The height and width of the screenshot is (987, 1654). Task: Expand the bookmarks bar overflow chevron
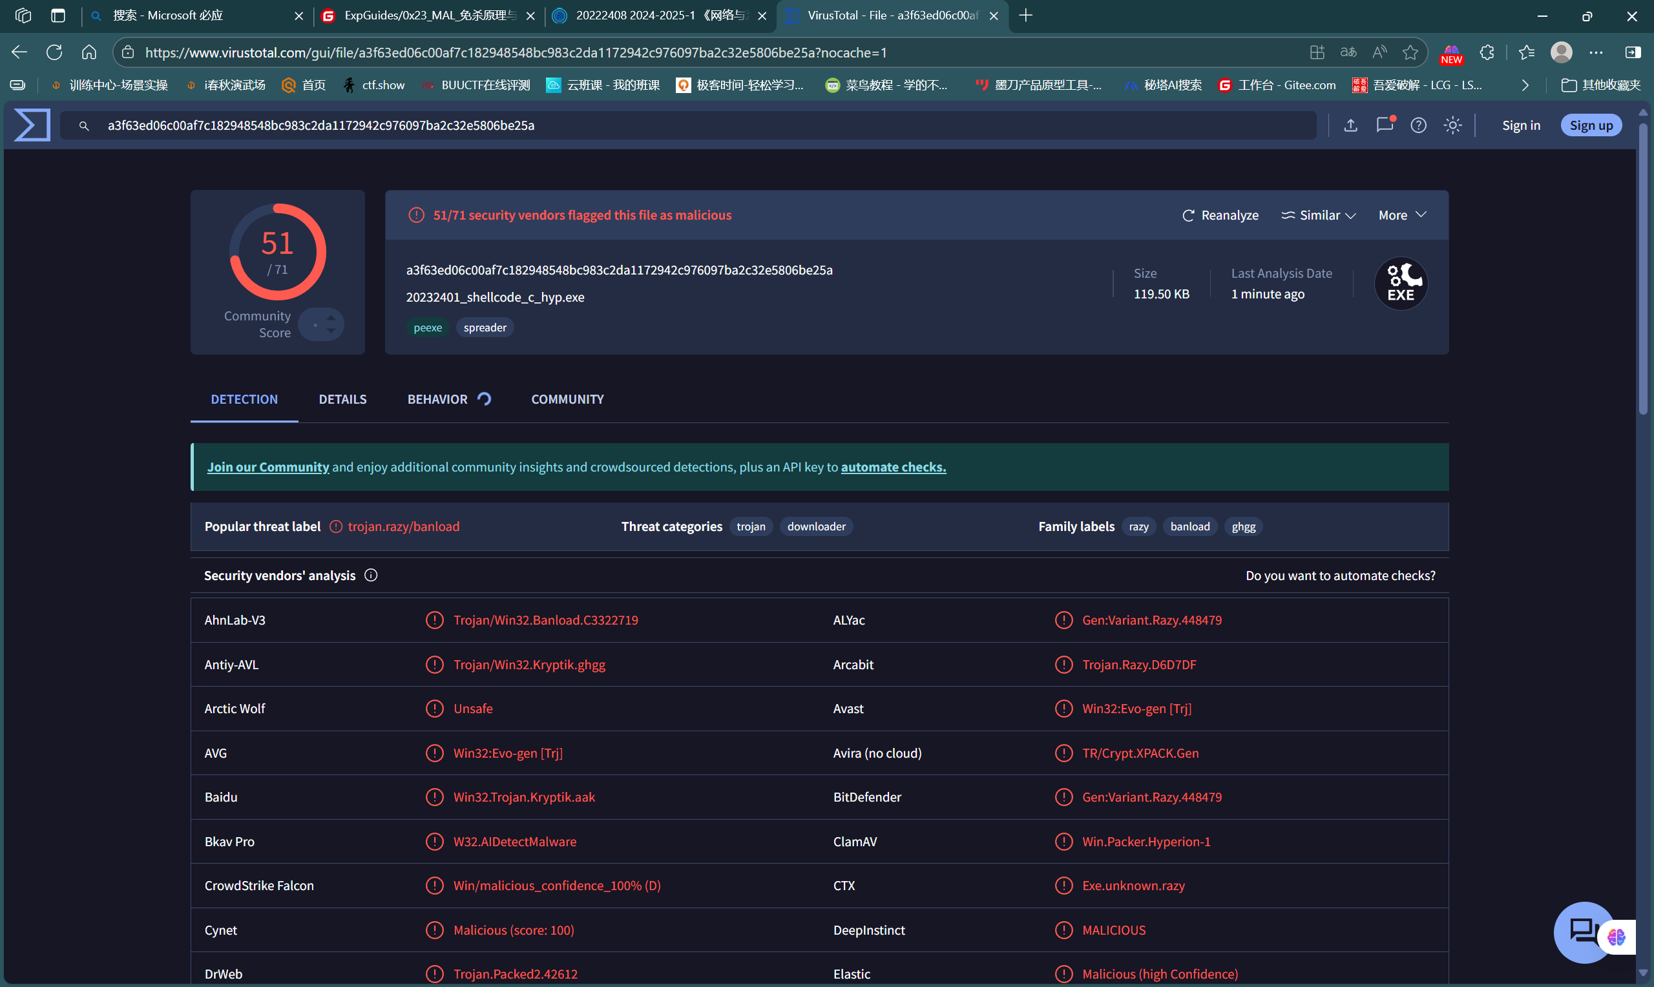pyautogui.click(x=1525, y=85)
